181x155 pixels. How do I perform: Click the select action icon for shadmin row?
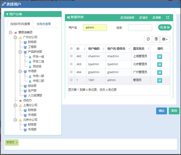[x=160, y=56]
